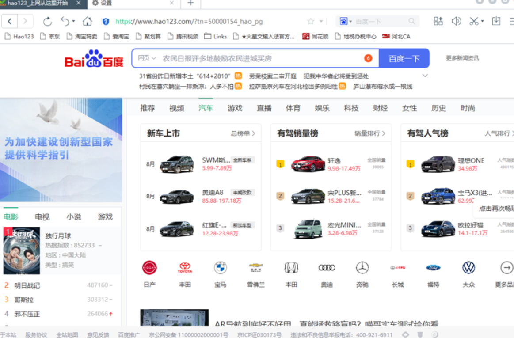Click the Chevrolet brand logo
This screenshot has height=338, width=514.
(256, 268)
